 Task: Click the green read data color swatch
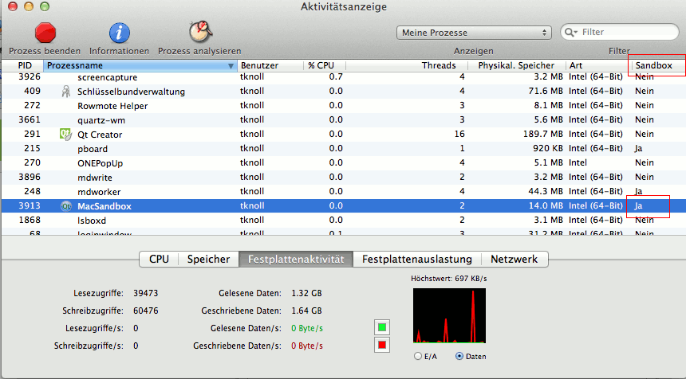click(x=382, y=328)
